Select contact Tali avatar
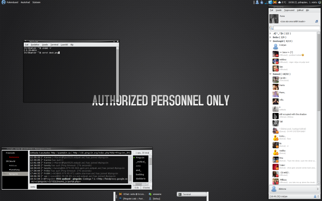Image resolution: width=322 pixels, height=201 pixels. [x=275, y=123]
